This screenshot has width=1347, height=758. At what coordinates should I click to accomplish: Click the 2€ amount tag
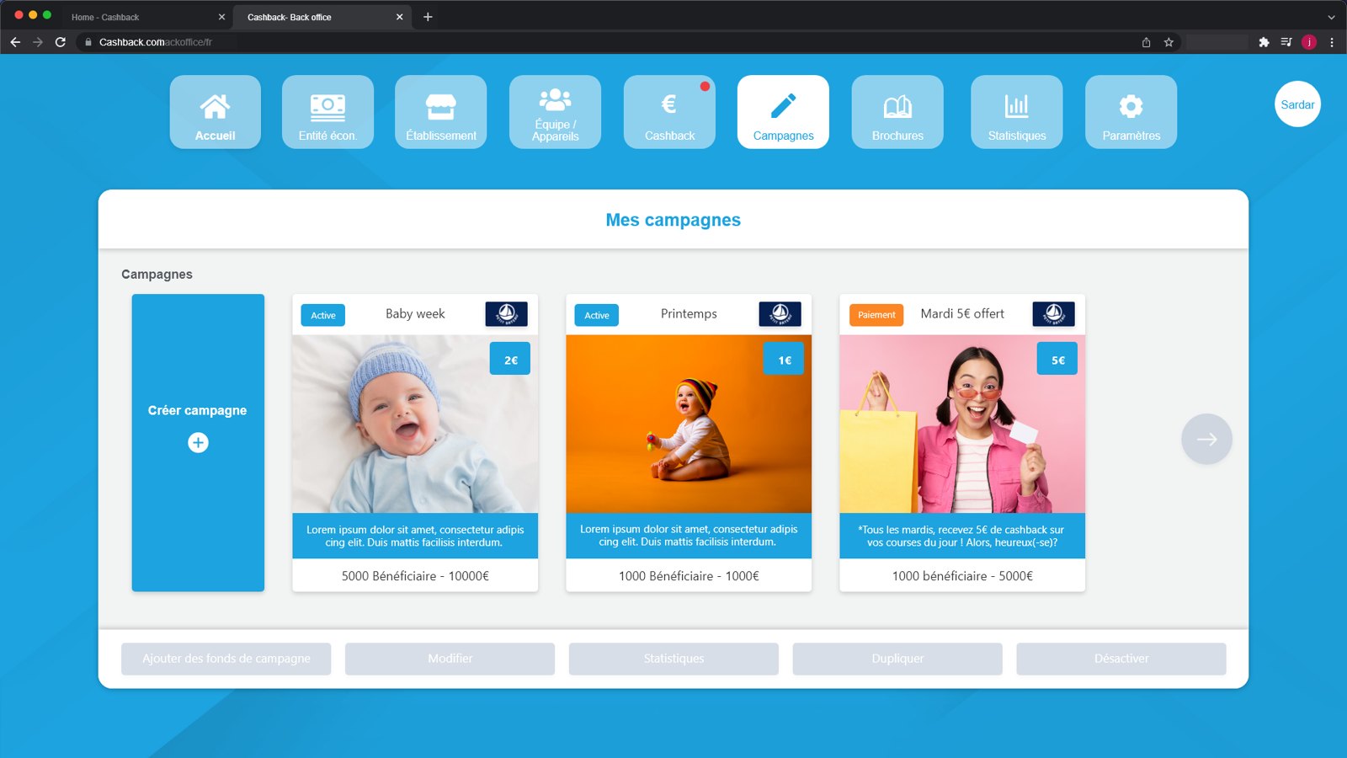click(510, 359)
